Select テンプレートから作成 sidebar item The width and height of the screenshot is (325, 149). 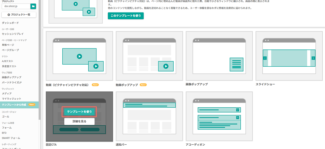point(19,105)
